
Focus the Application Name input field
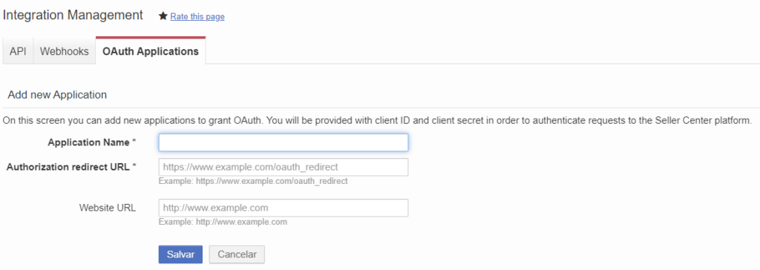pos(283,142)
